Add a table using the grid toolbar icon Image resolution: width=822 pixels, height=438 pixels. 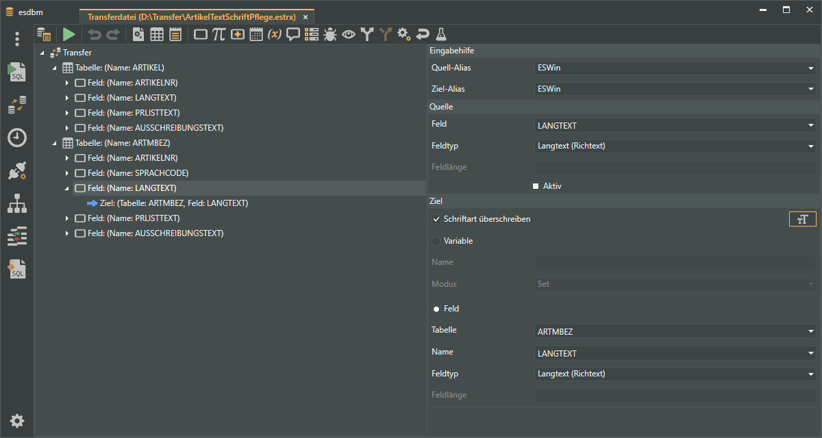pos(157,34)
